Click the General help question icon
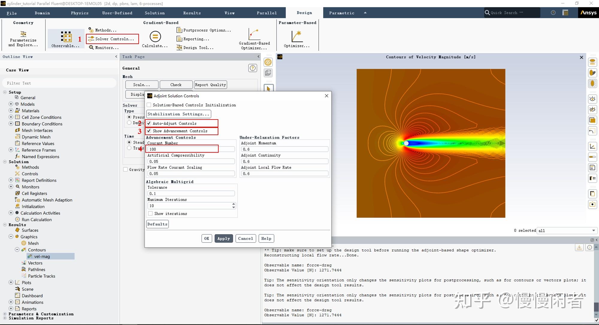Viewport: 599px width, 325px height. coord(252,68)
